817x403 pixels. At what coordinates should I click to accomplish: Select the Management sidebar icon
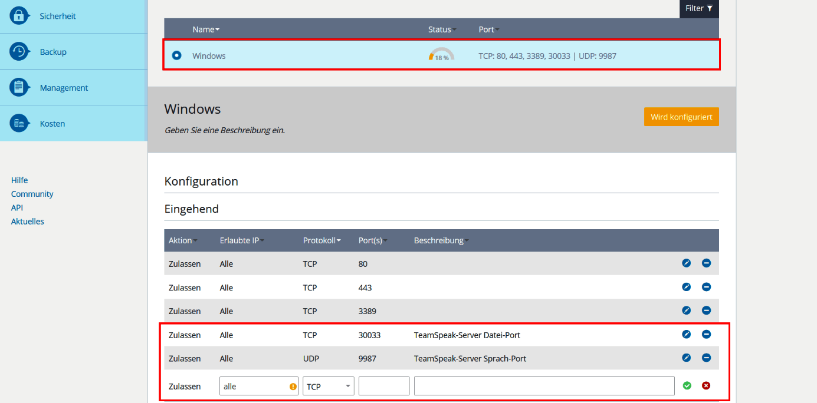click(18, 87)
